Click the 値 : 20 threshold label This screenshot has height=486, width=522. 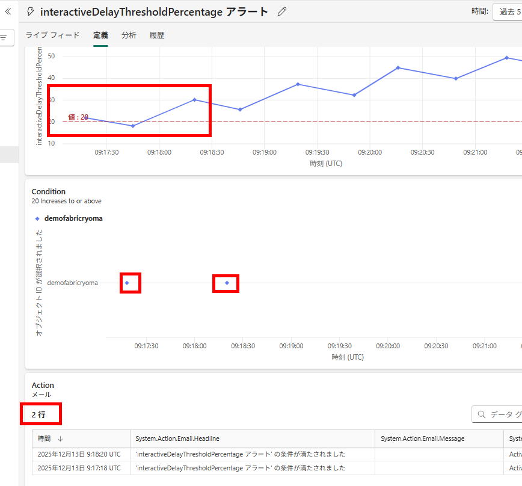[78, 117]
